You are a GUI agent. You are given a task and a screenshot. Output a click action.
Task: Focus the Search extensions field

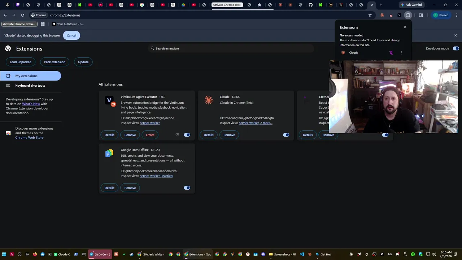click(231, 48)
